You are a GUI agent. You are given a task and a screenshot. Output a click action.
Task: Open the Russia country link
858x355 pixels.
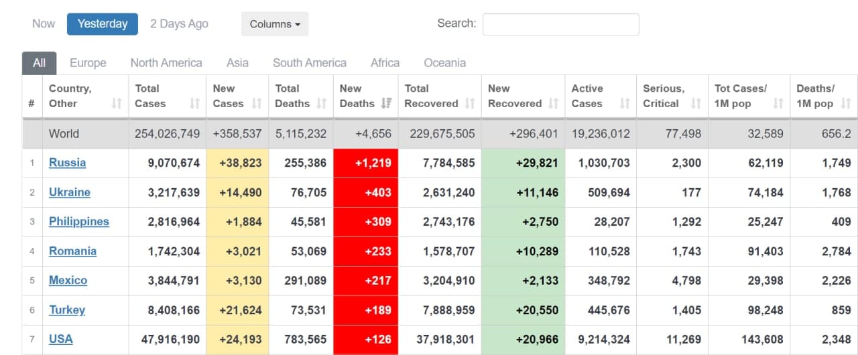[67, 163]
